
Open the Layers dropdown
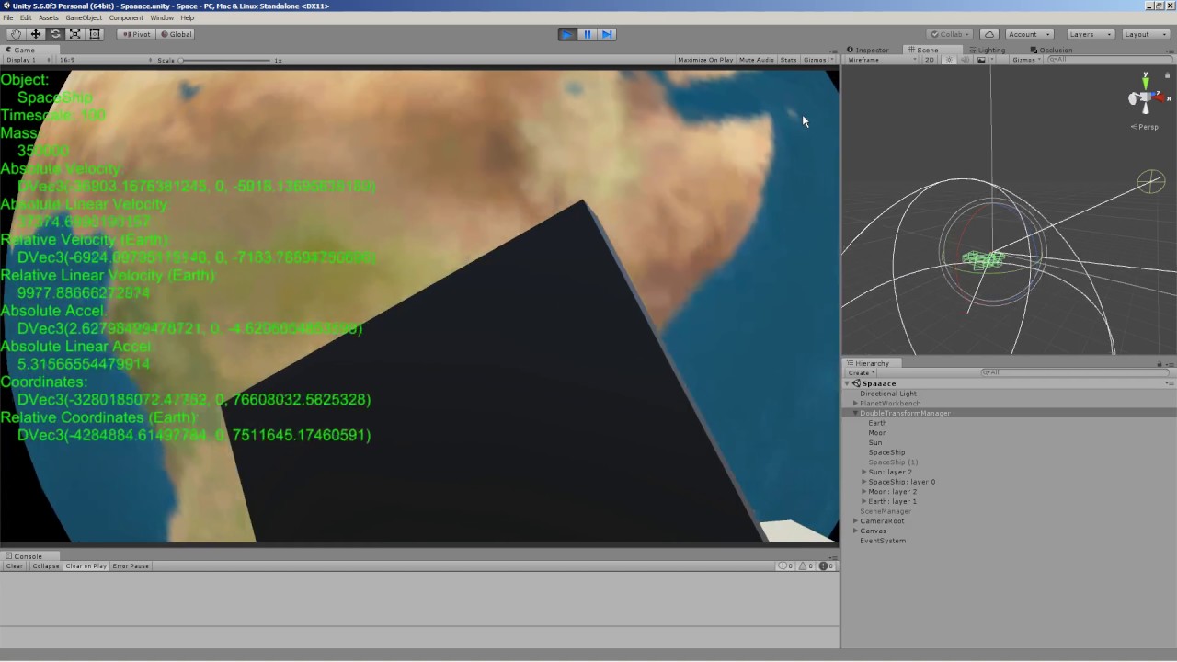(1091, 34)
